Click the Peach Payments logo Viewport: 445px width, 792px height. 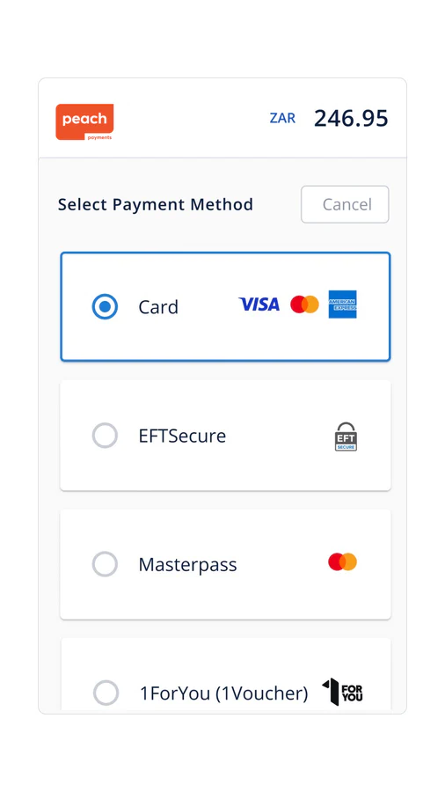coord(84,121)
